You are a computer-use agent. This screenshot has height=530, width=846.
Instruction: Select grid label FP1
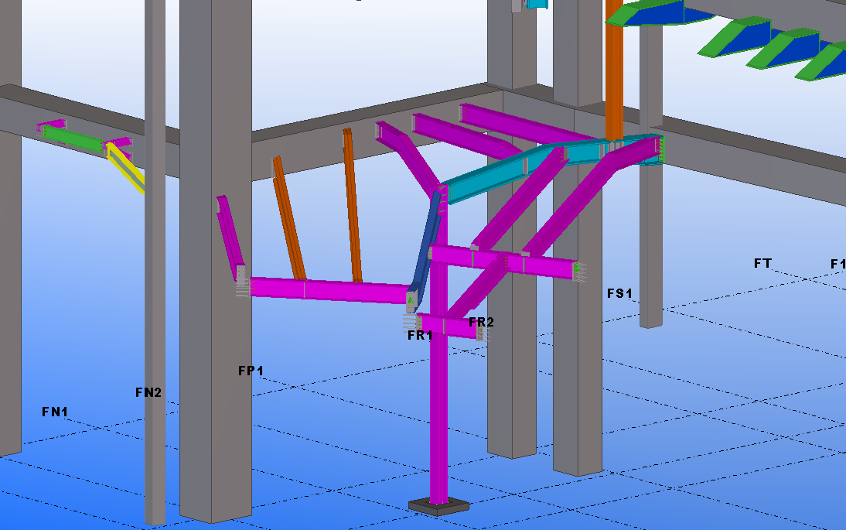tap(251, 371)
